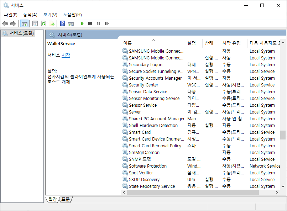Image resolution: width=287 pixels, height=211 pixels.
Task: Open the 보기(V) menu
Action: pos(50,15)
